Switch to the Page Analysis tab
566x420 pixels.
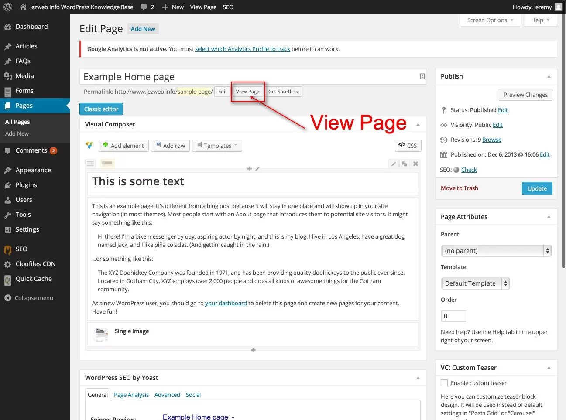(x=131, y=394)
